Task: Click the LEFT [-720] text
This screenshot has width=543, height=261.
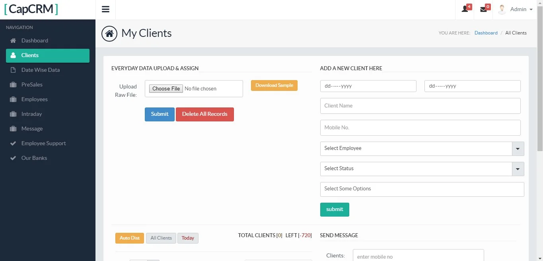Action: [298, 235]
